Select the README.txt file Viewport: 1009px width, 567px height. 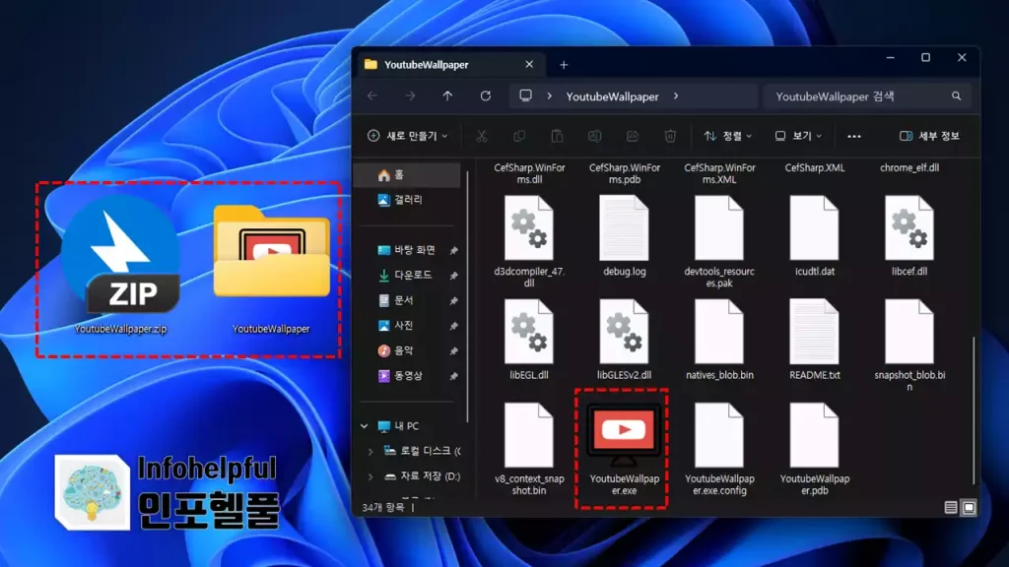click(x=814, y=340)
